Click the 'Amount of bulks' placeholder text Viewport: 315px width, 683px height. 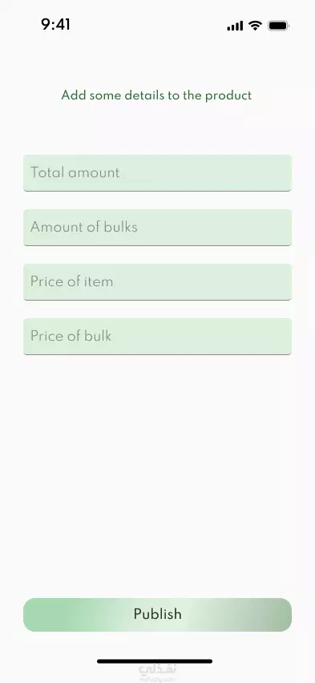pos(83,227)
